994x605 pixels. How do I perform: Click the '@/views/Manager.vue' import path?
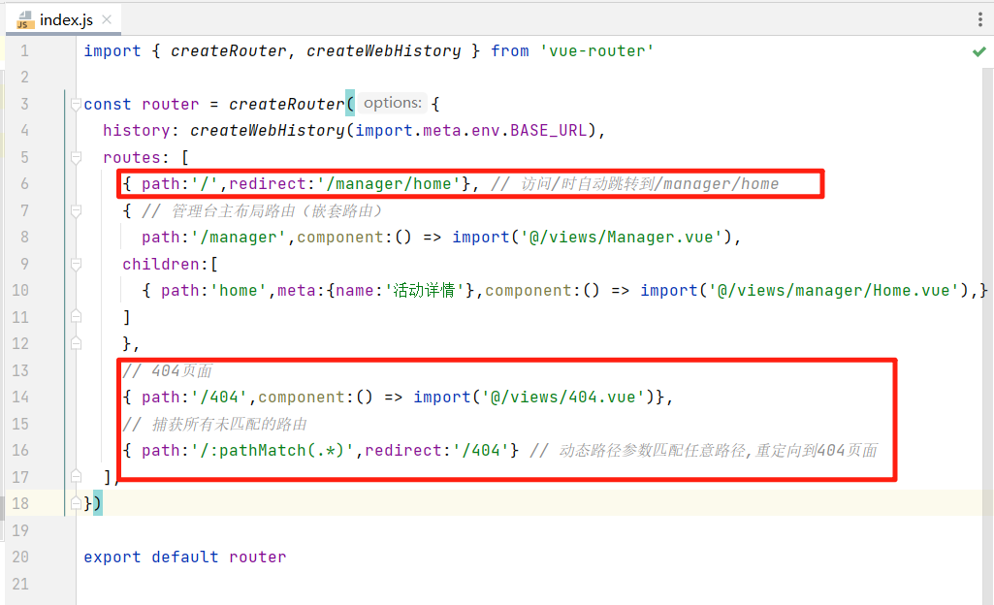pos(622,237)
